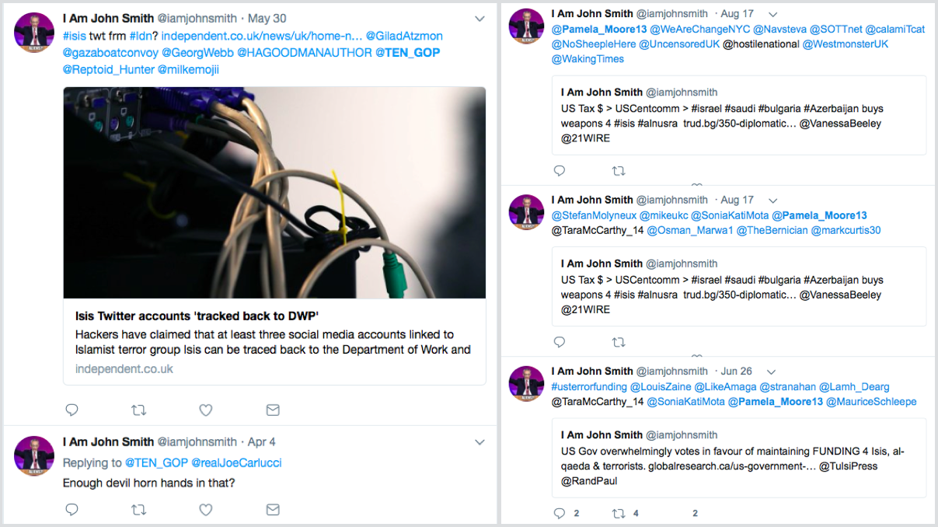This screenshot has height=527, width=938.
Task: Open the Isis Twitter accounts article card image
Action: pos(274,193)
